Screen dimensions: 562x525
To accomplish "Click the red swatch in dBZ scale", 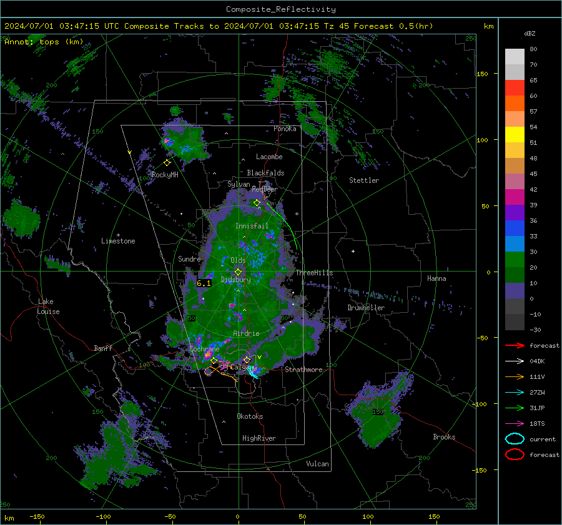I will [515, 88].
